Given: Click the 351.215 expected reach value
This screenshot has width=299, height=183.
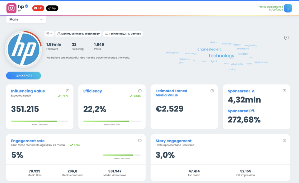Looking at the screenshot, I should coord(25,109).
